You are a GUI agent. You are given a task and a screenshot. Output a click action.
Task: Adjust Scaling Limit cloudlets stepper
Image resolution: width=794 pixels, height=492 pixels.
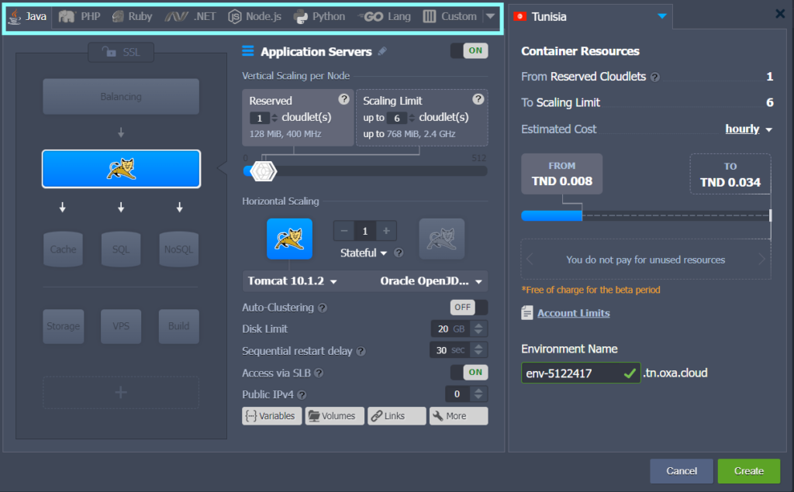pyautogui.click(x=412, y=118)
